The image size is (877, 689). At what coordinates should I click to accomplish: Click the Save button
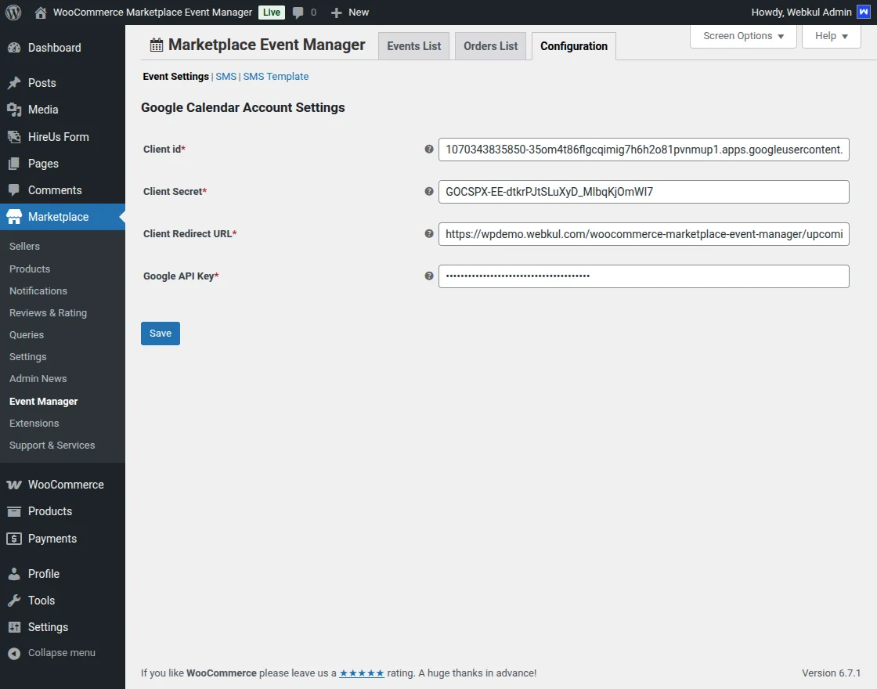click(x=160, y=333)
